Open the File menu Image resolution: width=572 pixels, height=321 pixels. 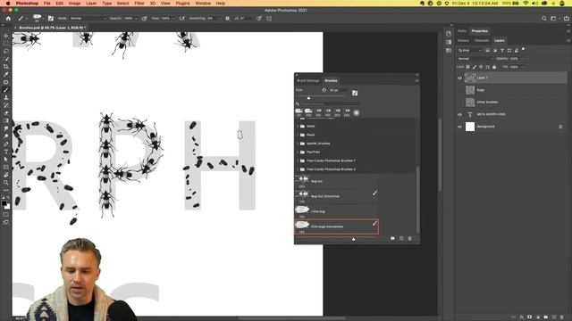(47, 4)
